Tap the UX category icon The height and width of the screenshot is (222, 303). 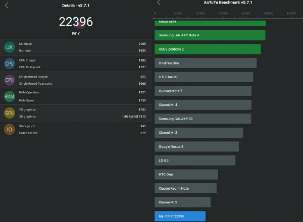coord(10,47)
